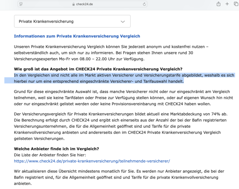Click the question 'Welche Anbieter finde ich im Vergleich?'
The width and height of the screenshot is (239, 189).
click(x=56, y=149)
